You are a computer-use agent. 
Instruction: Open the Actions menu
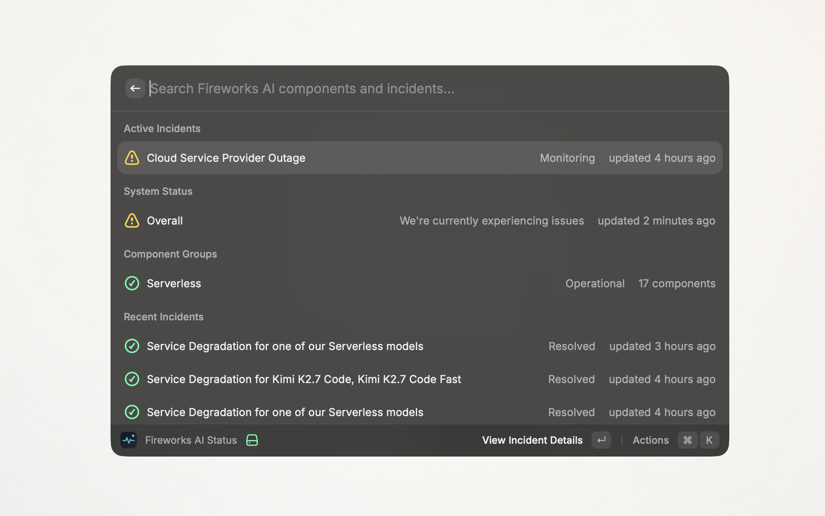coord(651,440)
